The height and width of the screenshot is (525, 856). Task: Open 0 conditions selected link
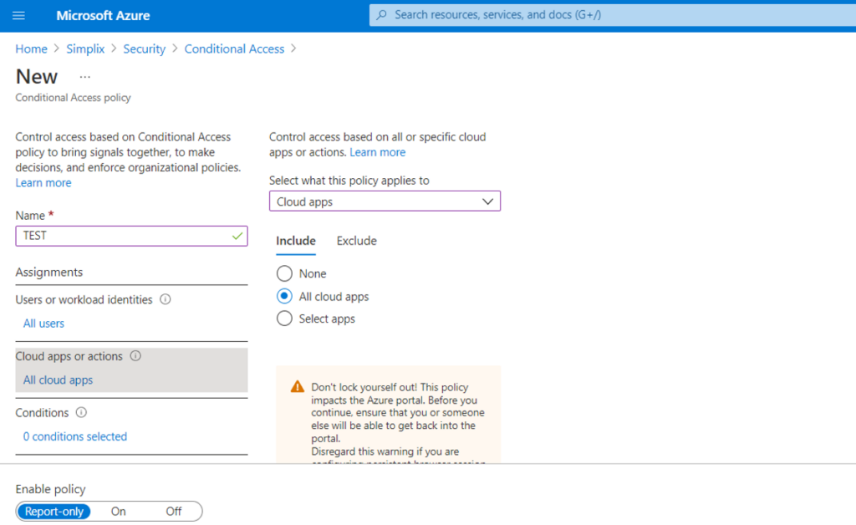click(x=74, y=436)
